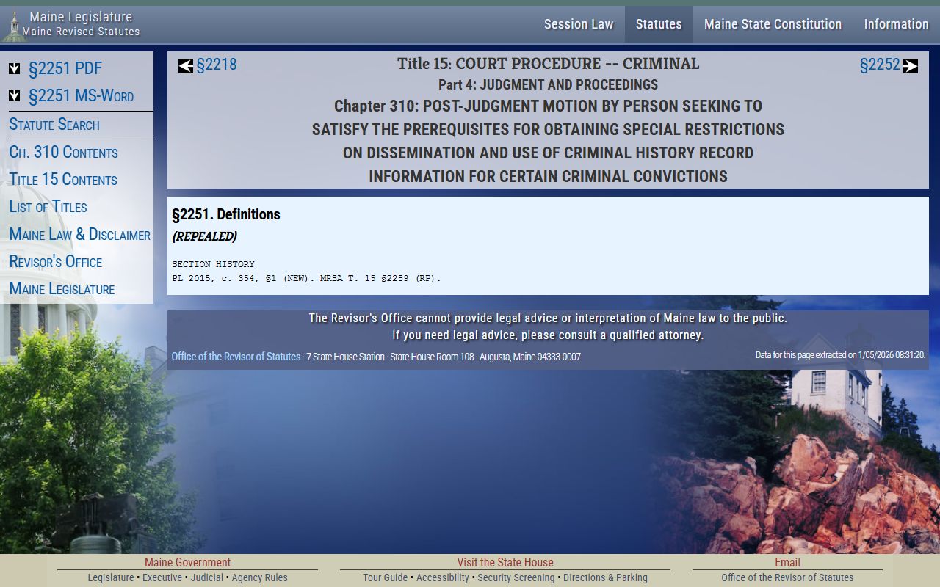Select the Statutes tab
The height and width of the screenshot is (587, 940).
pos(659,24)
